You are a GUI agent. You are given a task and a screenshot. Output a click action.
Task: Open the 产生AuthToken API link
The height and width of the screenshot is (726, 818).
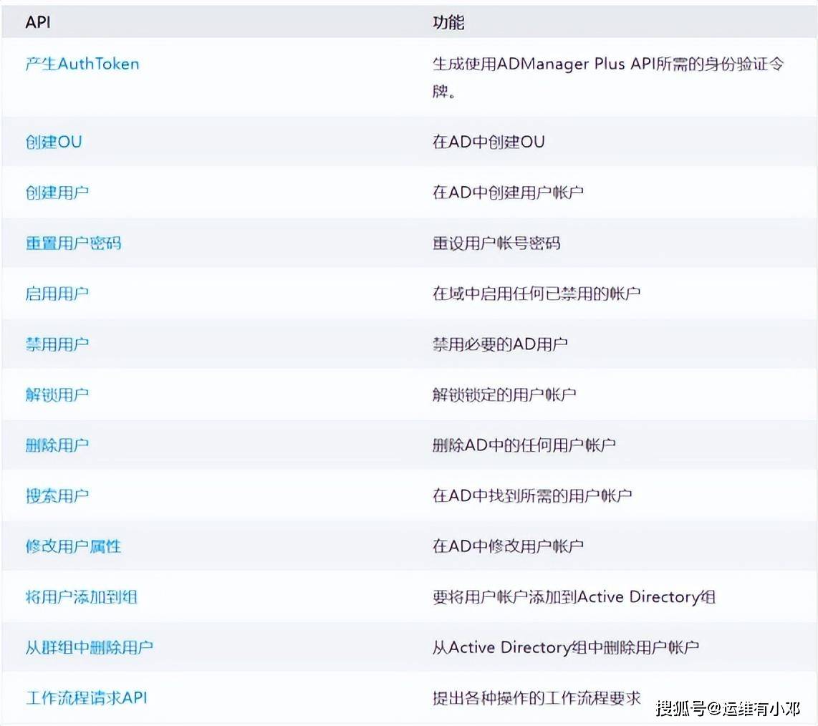(82, 64)
